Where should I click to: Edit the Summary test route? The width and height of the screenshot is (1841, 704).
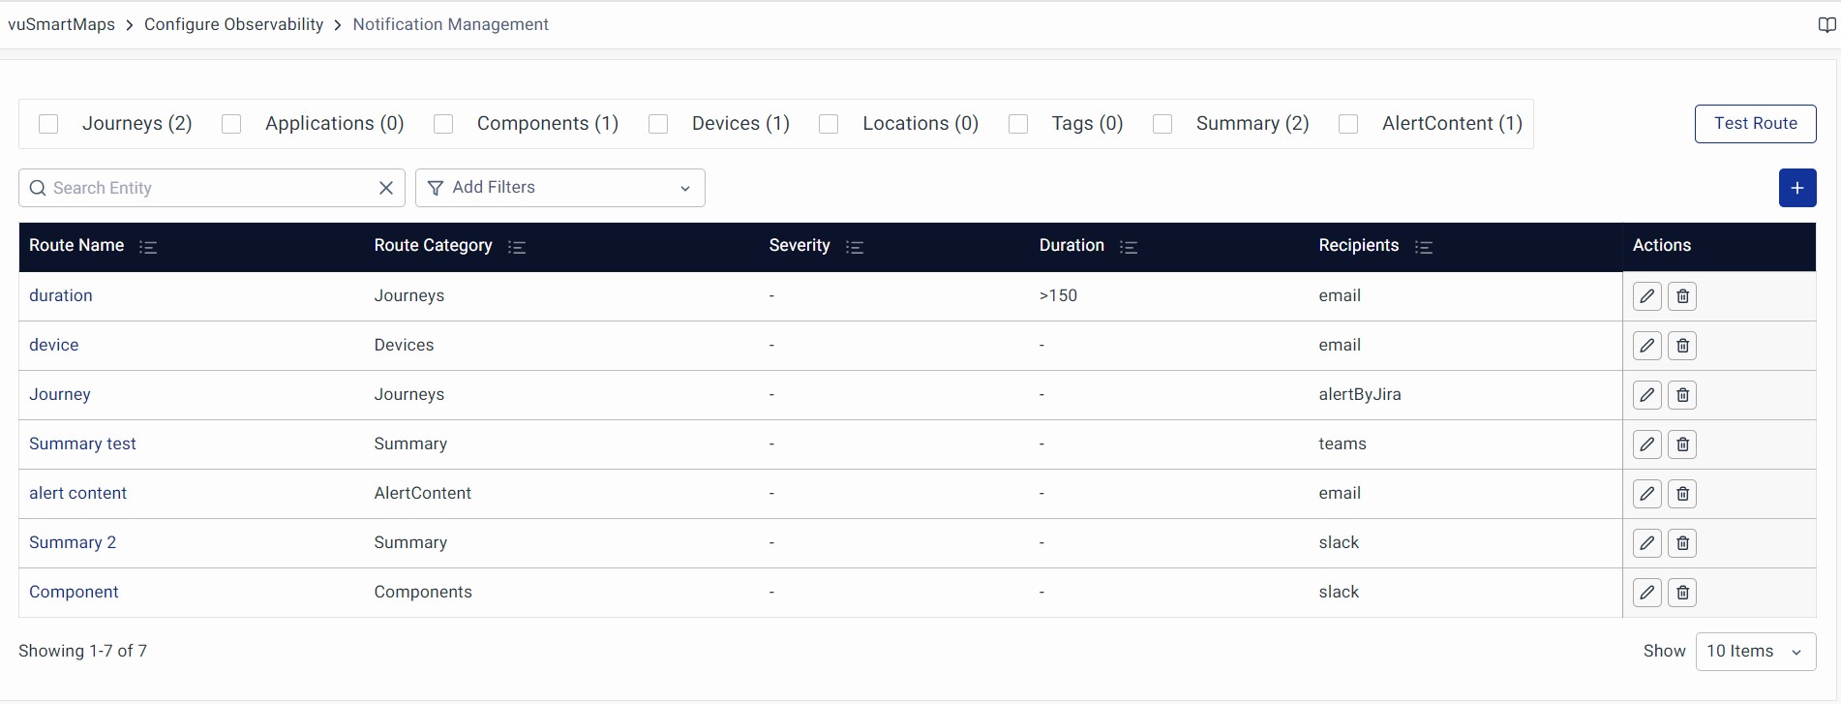pos(1646,444)
